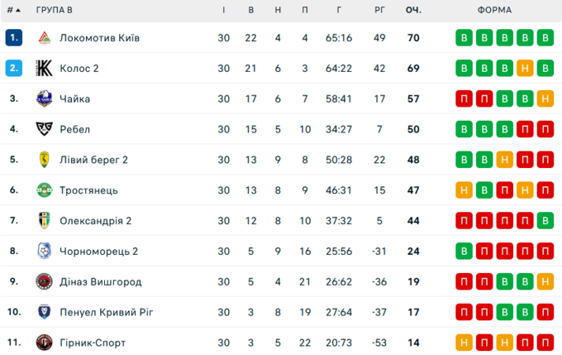Viewport: 562px width, 355px height.
Task: Open the Пенуел Кривий Ріг team link
Action: pyautogui.click(x=107, y=312)
